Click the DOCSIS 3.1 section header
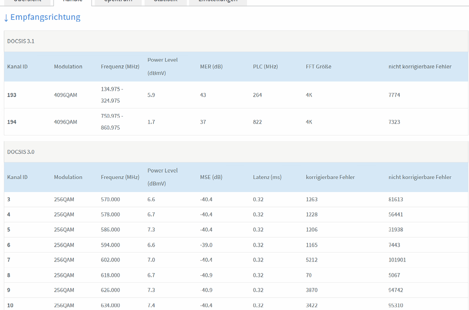The height and width of the screenshot is (310, 469). (x=21, y=41)
